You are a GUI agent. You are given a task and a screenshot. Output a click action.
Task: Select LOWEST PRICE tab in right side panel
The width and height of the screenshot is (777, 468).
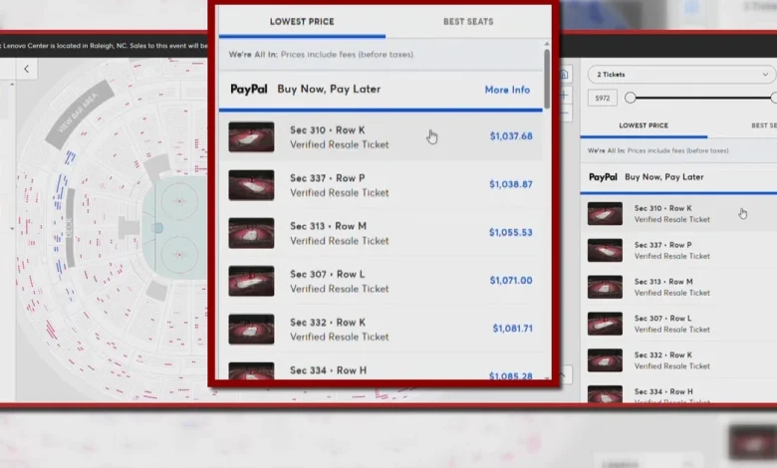point(644,125)
